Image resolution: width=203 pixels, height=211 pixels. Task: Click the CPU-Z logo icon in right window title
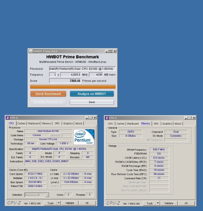coord(107,118)
